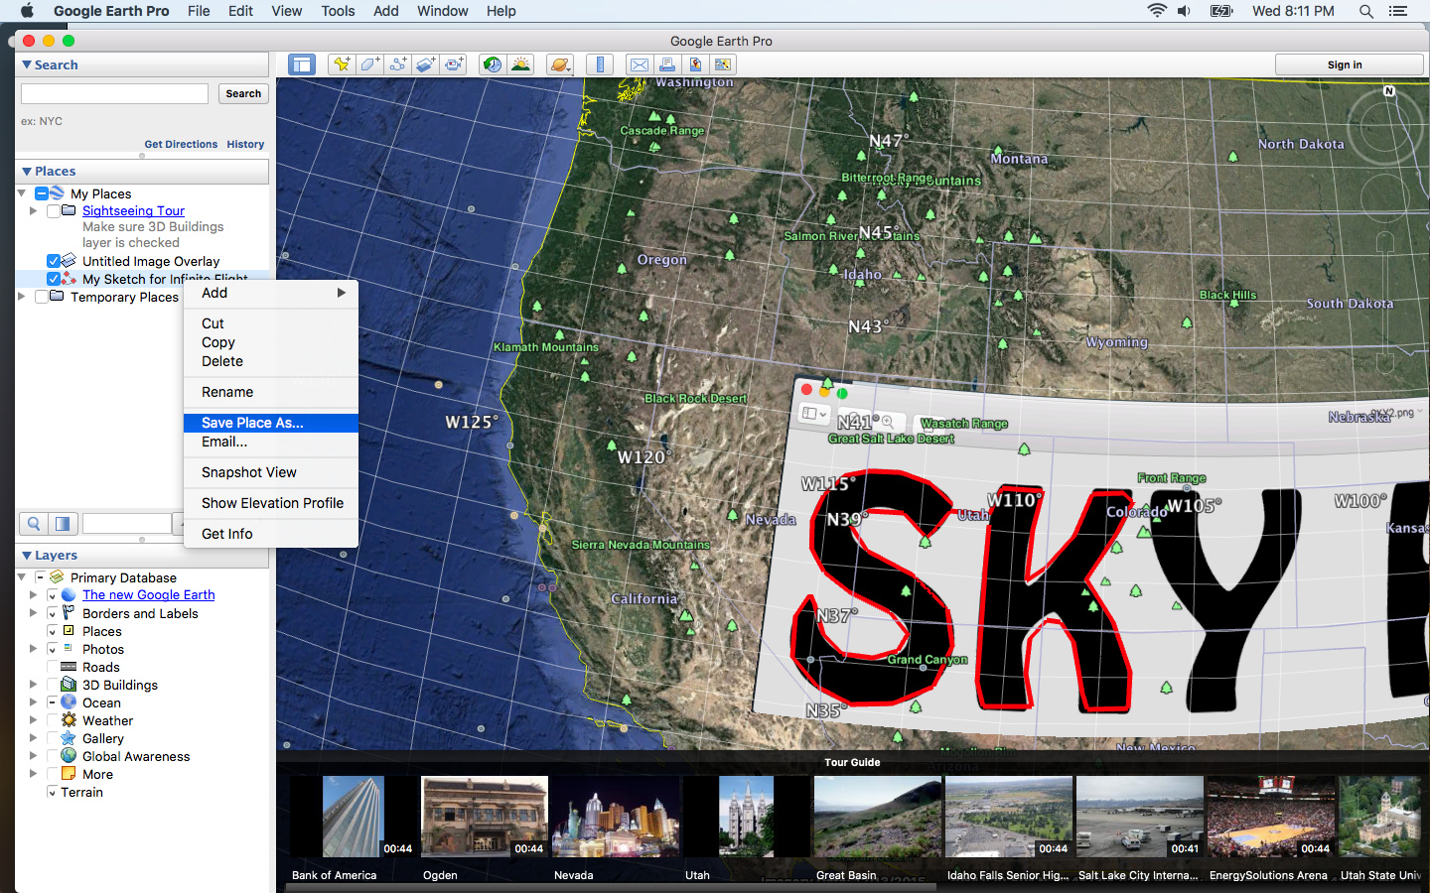Check the Sightseeing Tour checkbox

54,211
